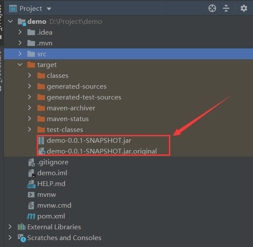The height and width of the screenshot is (247, 253).
Task: Select the .mvn folder name
Action: click(45, 43)
